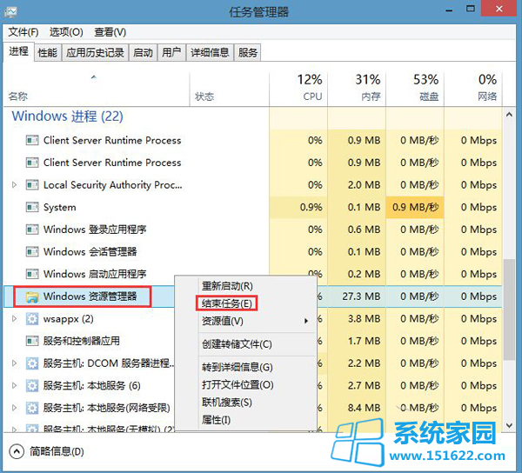
Task: Click the Windows 资源管理器 folder icon
Action: click(x=32, y=296)
